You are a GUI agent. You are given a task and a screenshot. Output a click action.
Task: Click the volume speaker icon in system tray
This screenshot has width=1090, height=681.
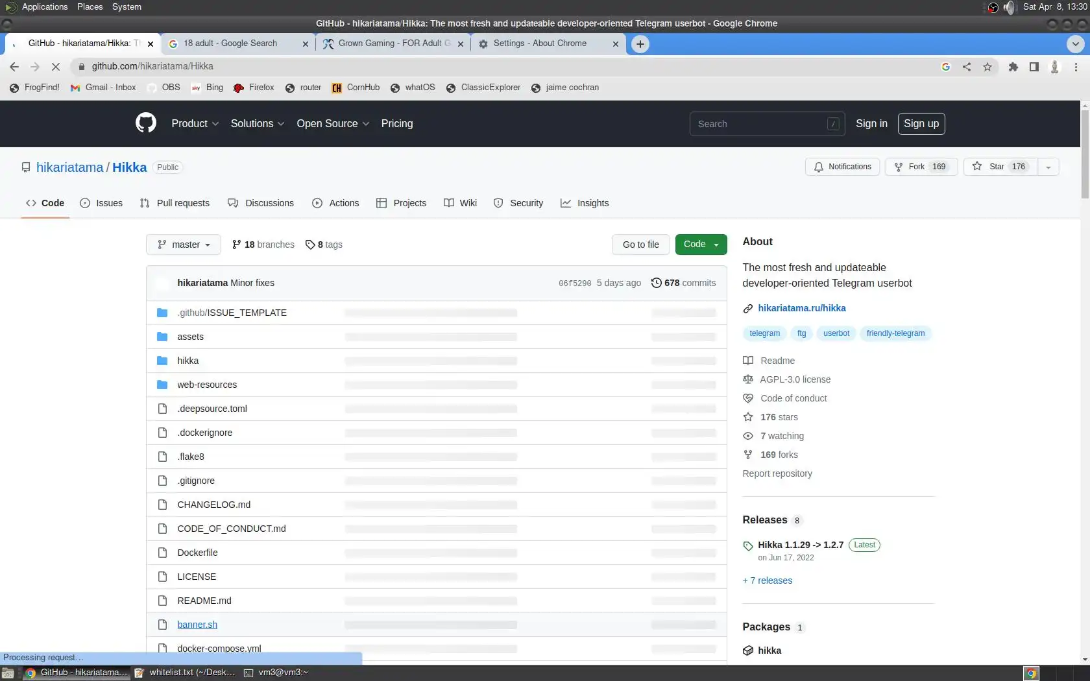1009,7
